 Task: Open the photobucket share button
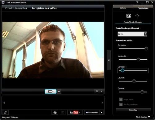(92, 112)
